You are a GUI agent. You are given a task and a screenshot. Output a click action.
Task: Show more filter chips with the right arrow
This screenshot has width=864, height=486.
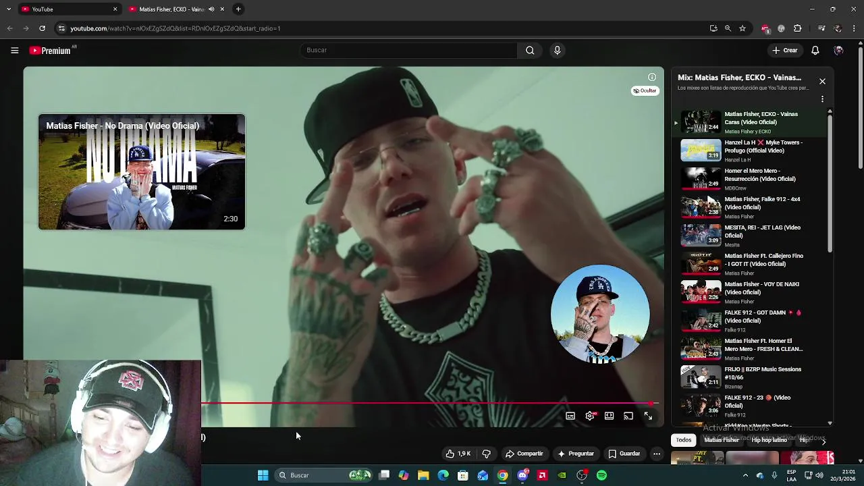tap(823, 441)
